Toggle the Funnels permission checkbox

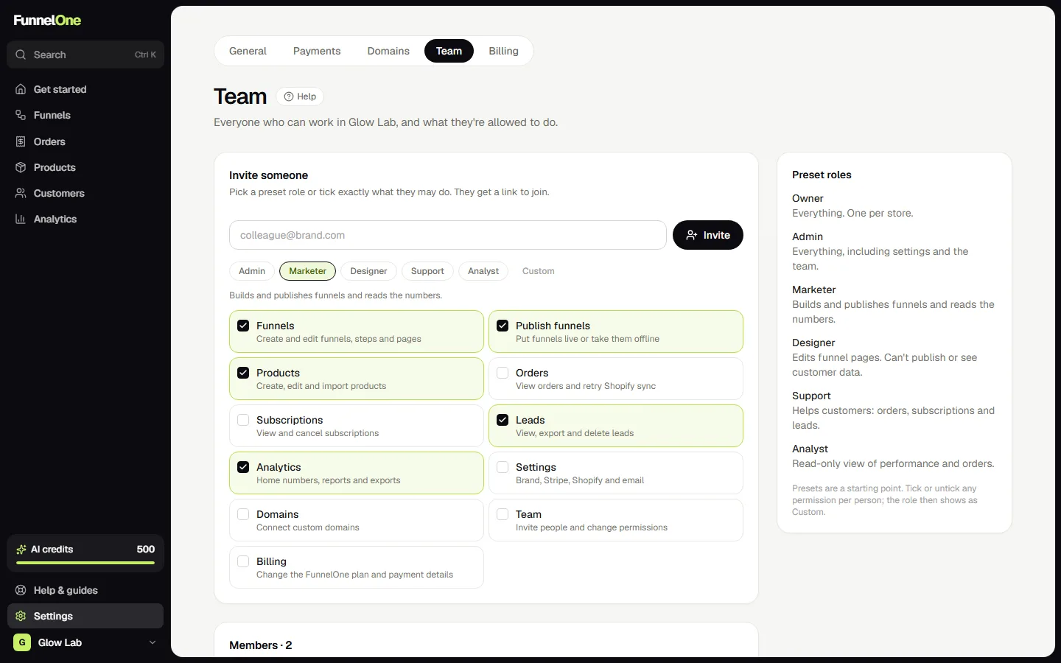pos(243,326)
